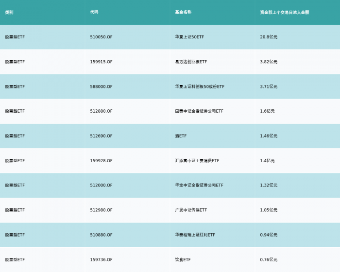Screen dimensions: 340x272
Task: Click fund name 酒ETF
Action: click(181, 136)
